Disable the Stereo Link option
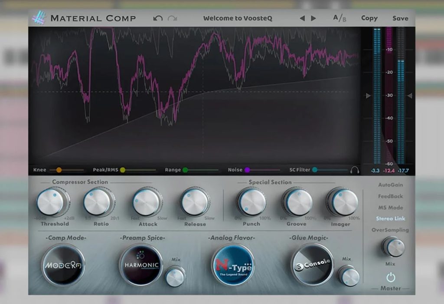The width and height of the screenshot is (444, 304). tap(391, 218)
